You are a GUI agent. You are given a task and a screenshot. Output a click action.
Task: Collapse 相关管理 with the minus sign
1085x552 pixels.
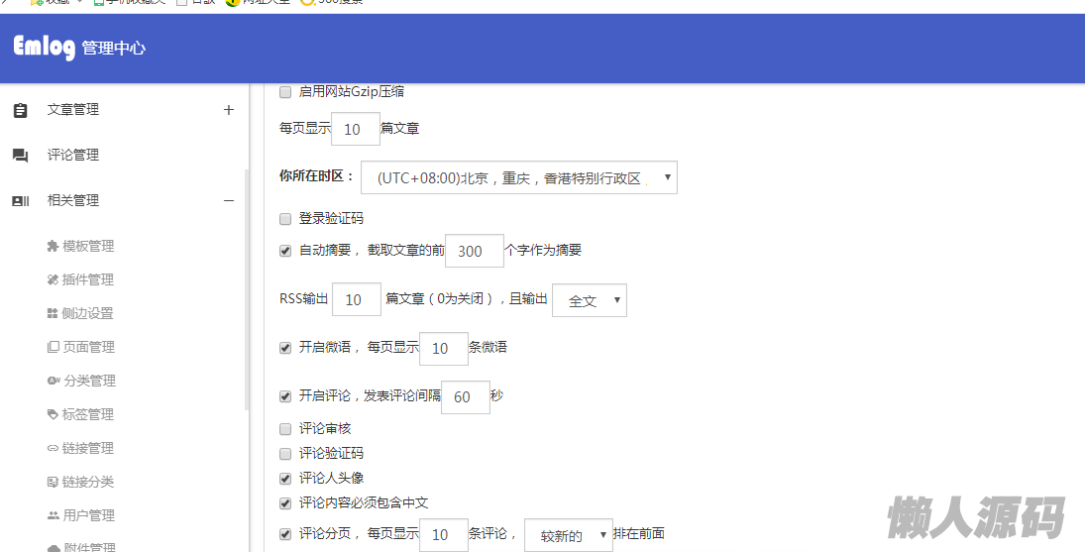point(229,200)
